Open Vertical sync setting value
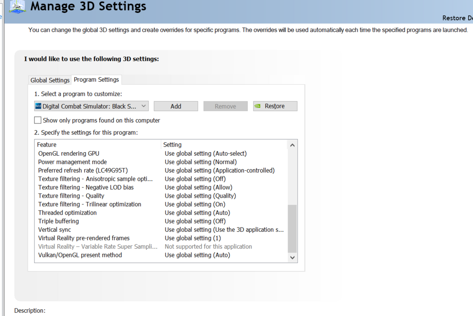473x316 pixels. [x=224, y=230]
